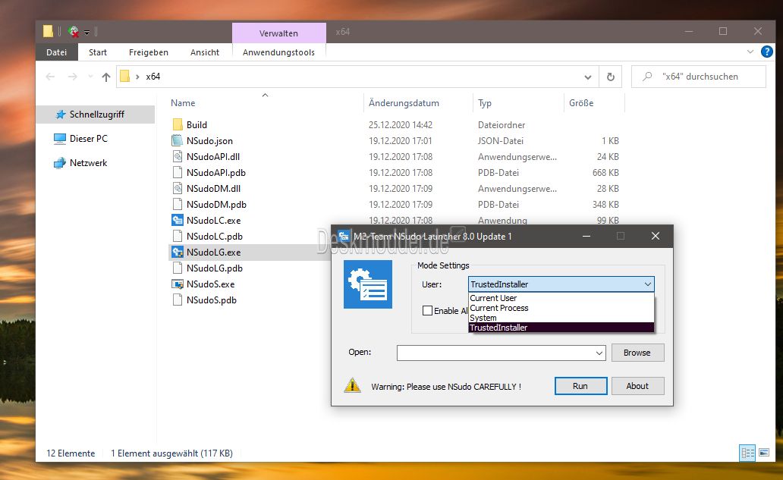Expand the Explorer ribbon chevron
This screenshot has width=783, height=480.
click(750, 52)
